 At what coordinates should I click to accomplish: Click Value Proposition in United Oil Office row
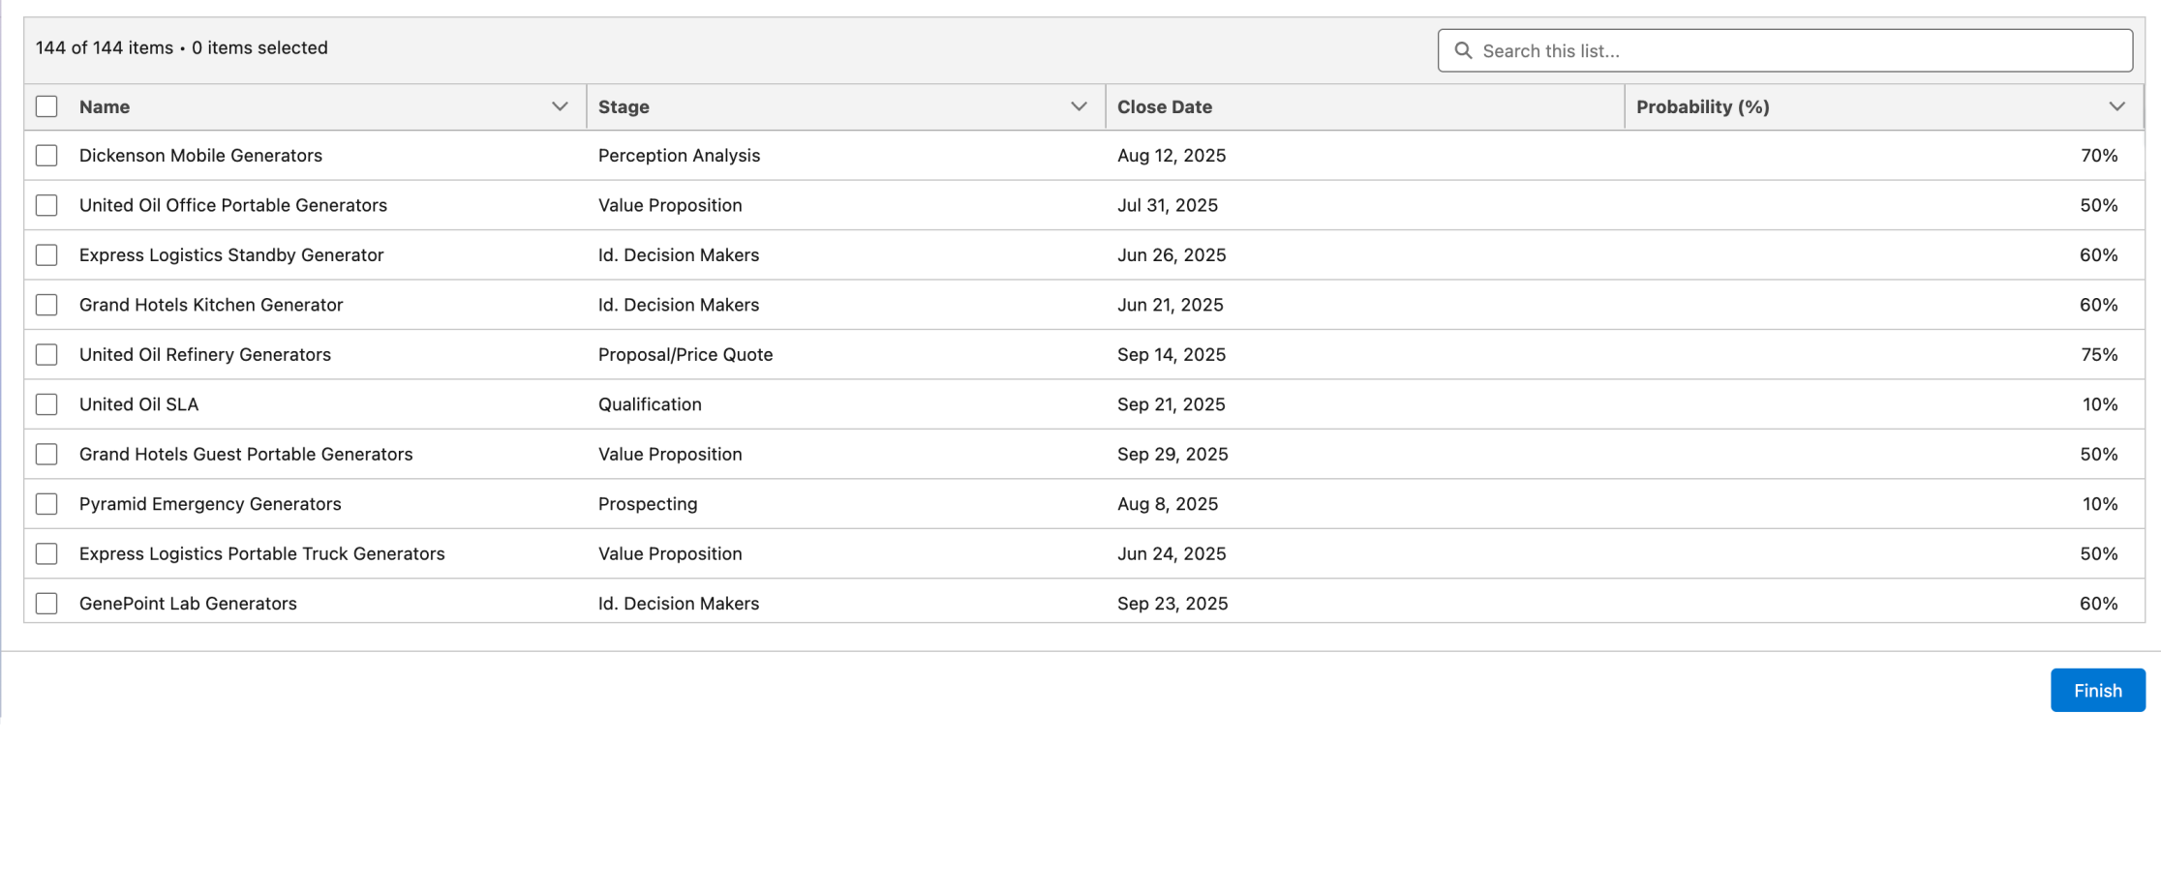[670, 205]
